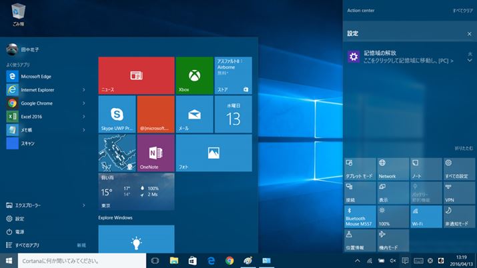Expand the Google Chrome jump list arrow
Image resolution: width=477 pixels, height=268 pixels.
pos(84,103)
